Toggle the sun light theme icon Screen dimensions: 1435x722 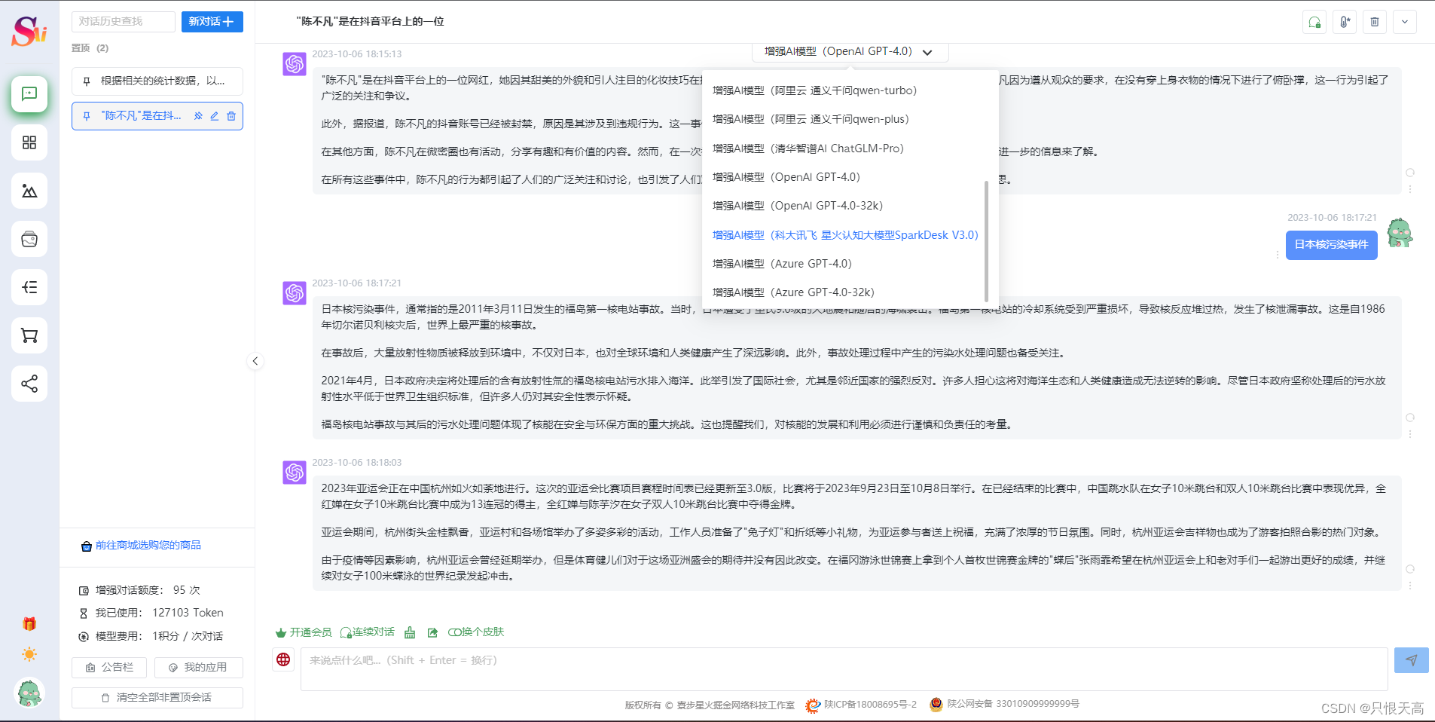click(x=29, y=654)
